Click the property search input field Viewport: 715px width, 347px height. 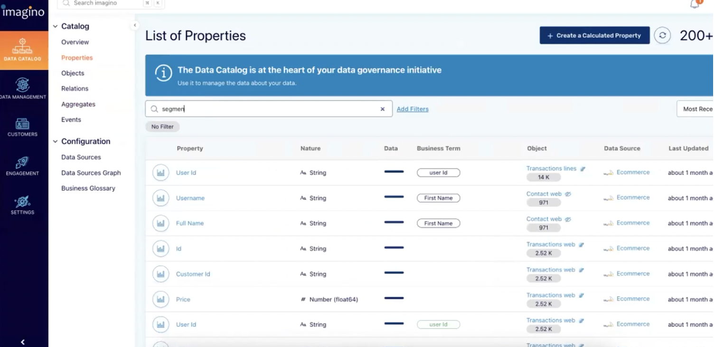pyautogui.click(x=269, y=109)
